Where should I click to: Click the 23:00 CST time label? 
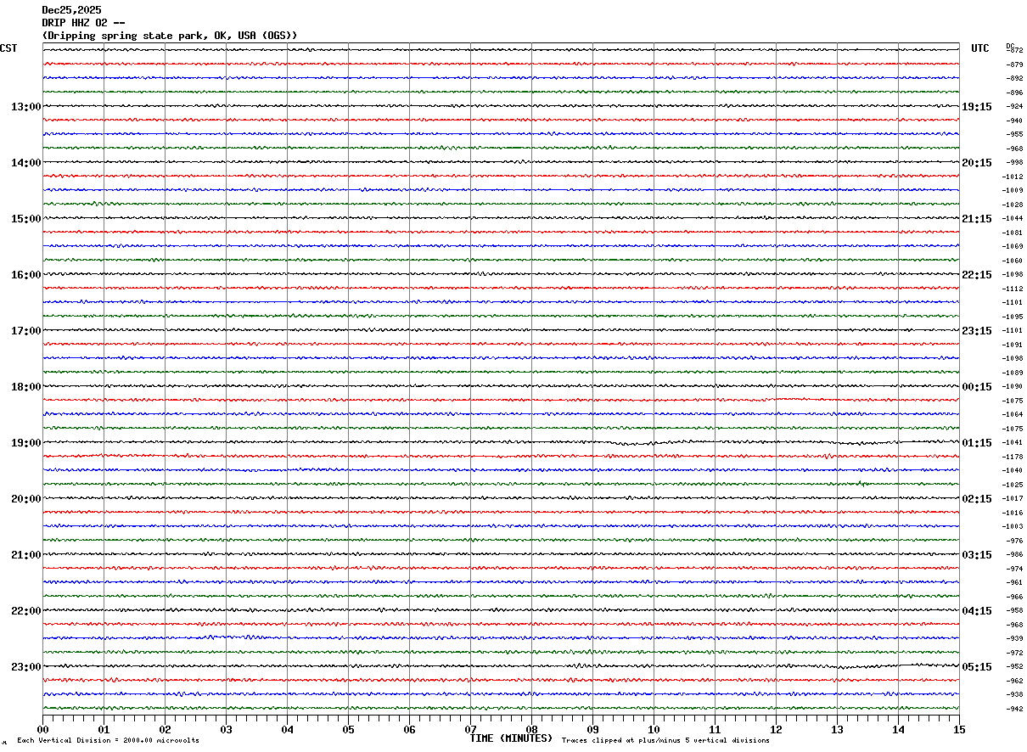(x=25, y=666)
